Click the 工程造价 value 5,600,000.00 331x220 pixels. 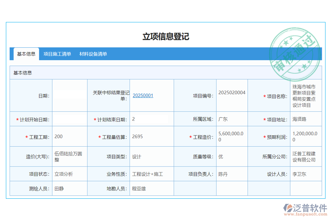[x=231, y=136]
